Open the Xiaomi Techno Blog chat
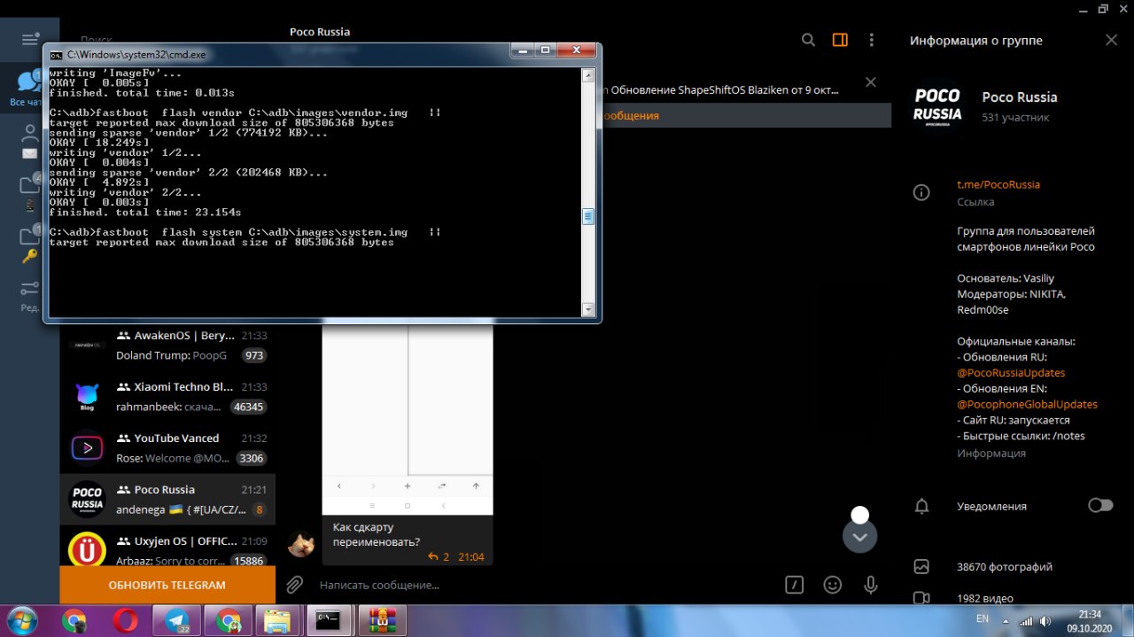This screenshot has height=637, width=1134. [x=167, y=397]
